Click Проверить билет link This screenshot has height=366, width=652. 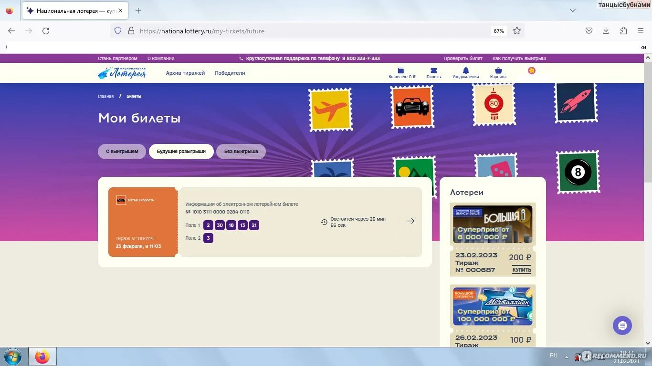point(463,58)
